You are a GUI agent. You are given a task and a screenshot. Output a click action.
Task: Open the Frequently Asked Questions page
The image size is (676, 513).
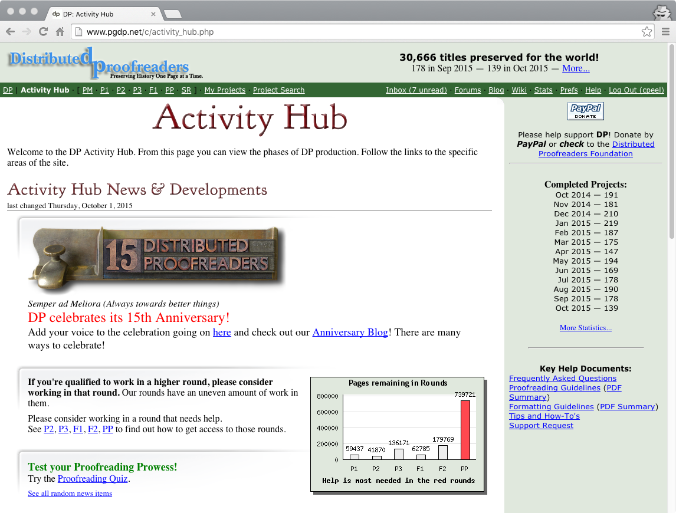pos(562,378)
